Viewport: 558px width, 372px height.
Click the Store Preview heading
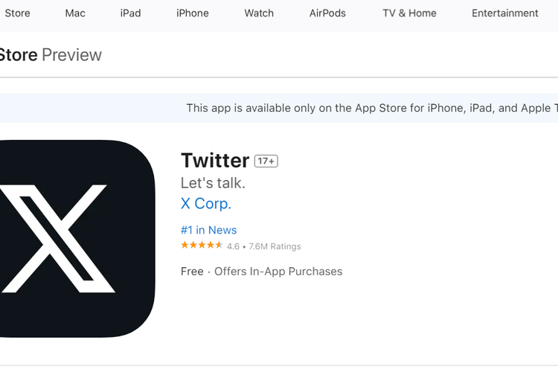51,55
